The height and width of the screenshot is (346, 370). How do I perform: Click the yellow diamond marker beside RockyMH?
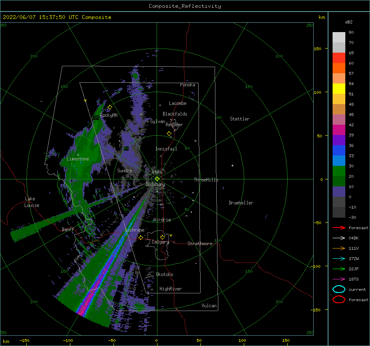[110, 107]
